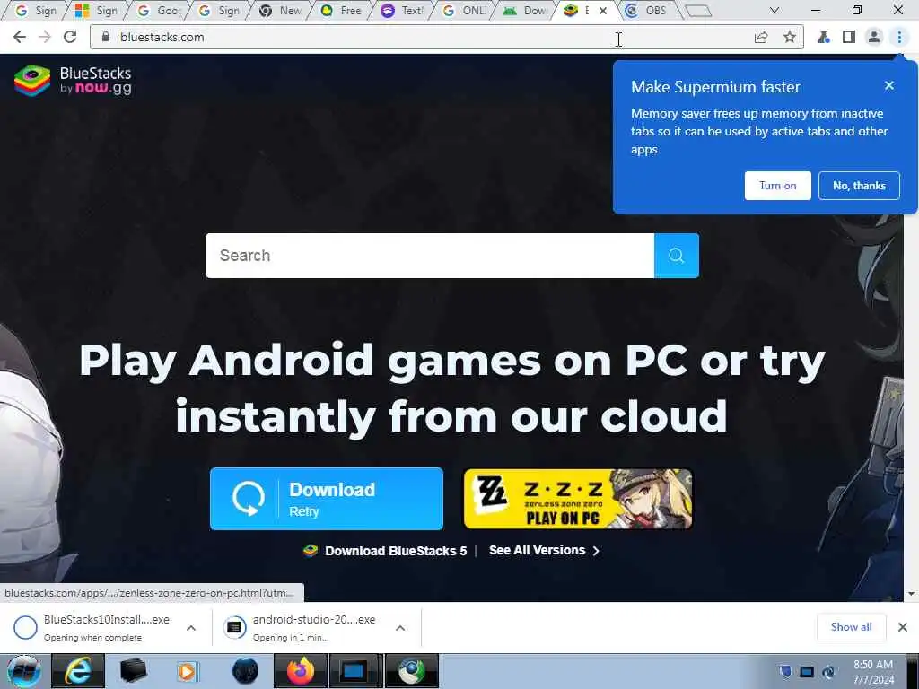The height and width of the screenshot is (689, 919).
Task: Switch to the fourth Sign tab
Action: pos(221,11)
